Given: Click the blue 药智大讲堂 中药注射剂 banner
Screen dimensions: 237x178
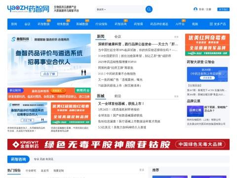Looking at the screenshot, I should pos(207,74).
